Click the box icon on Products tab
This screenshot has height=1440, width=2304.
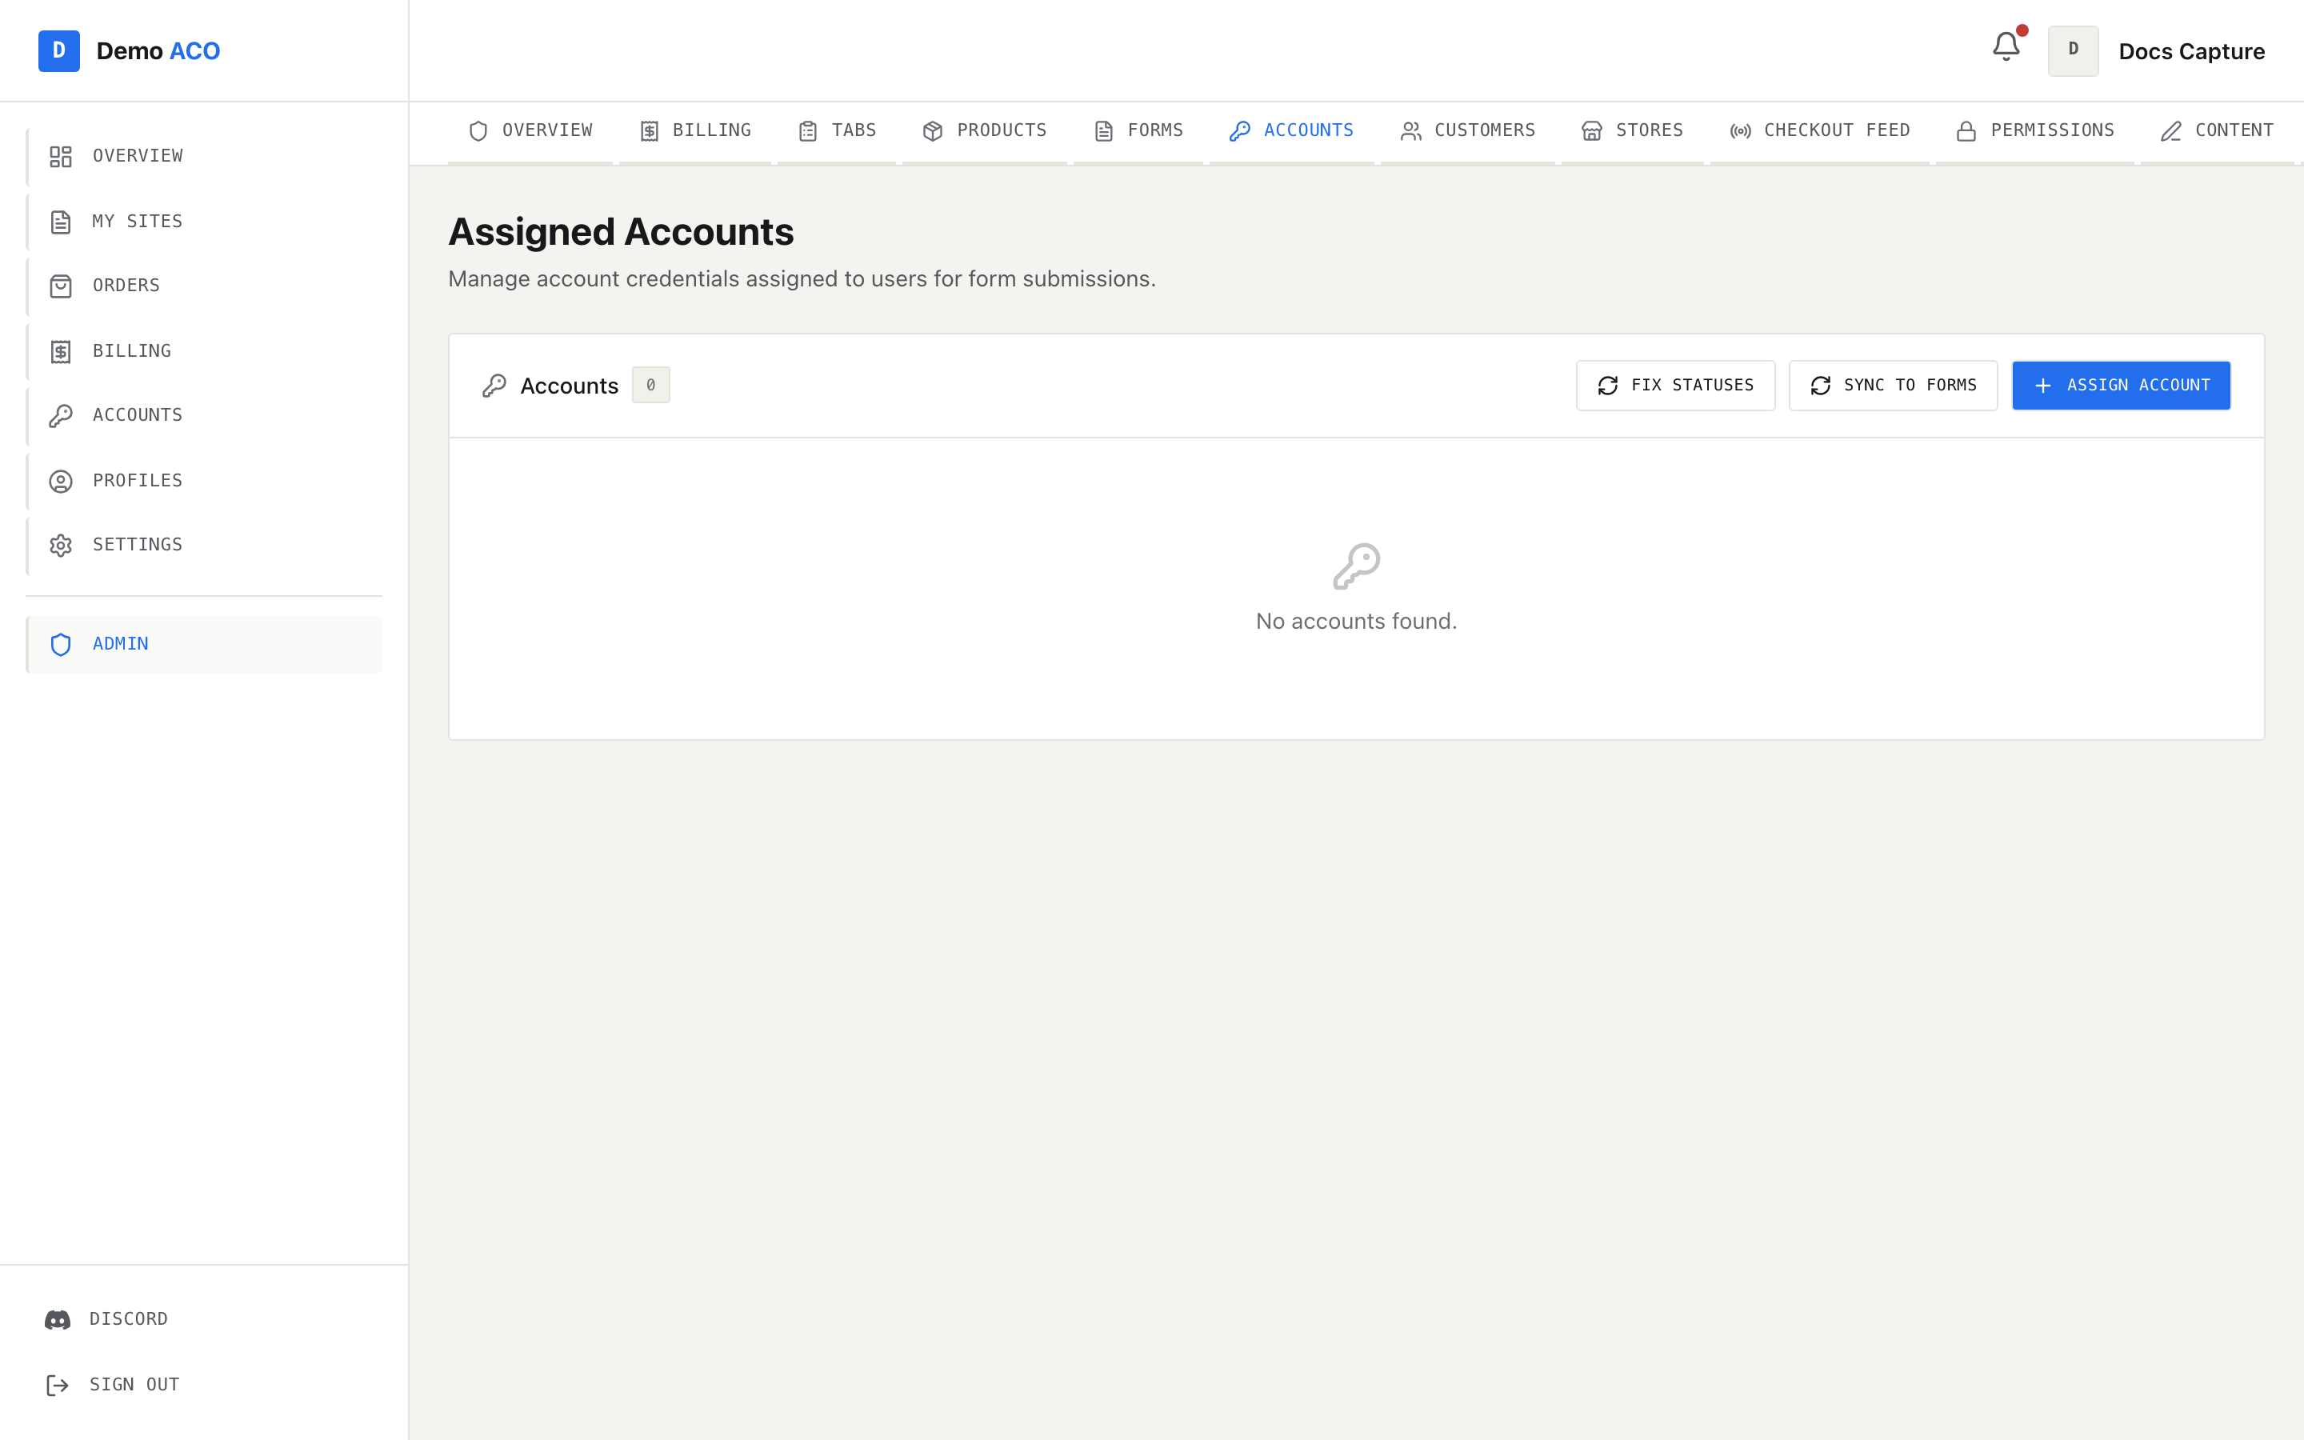933,131
